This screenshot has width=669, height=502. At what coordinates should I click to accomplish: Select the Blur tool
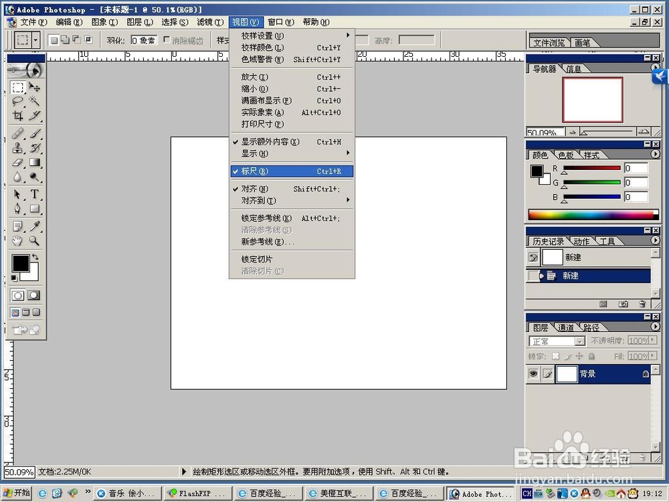[x=17, y=176]
